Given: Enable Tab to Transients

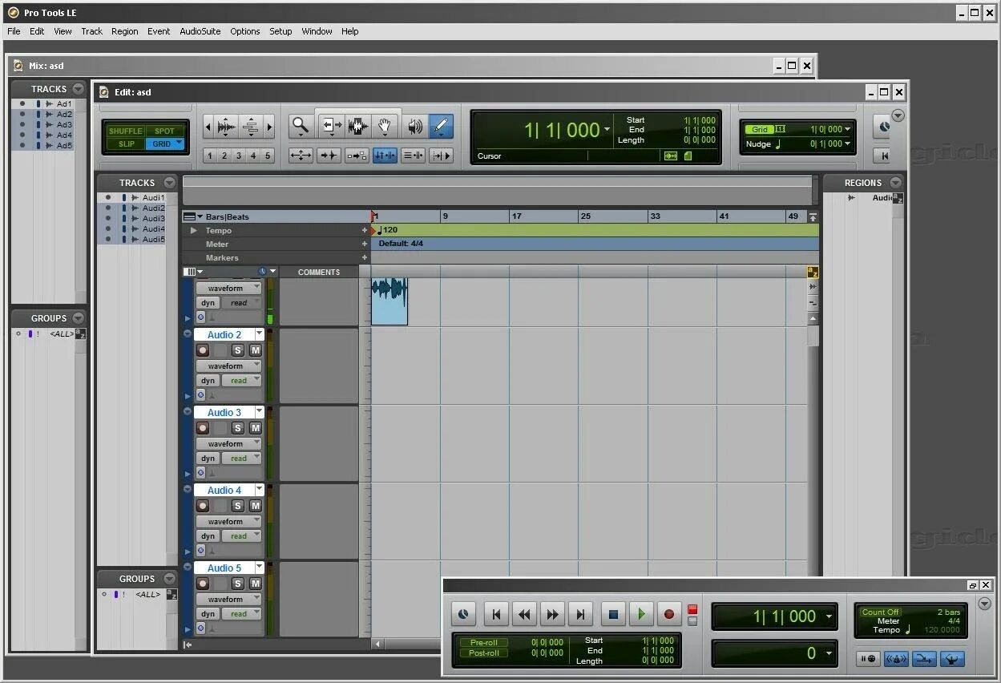Looking at the screenshot, I should point(329,155).
